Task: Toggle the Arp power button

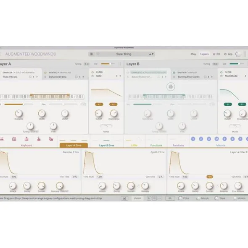Action: tap(225, 54)
